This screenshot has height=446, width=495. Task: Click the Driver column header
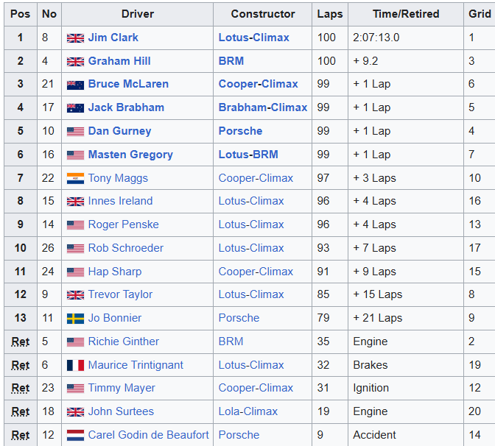pyautogui.click(x=138, y=14)
